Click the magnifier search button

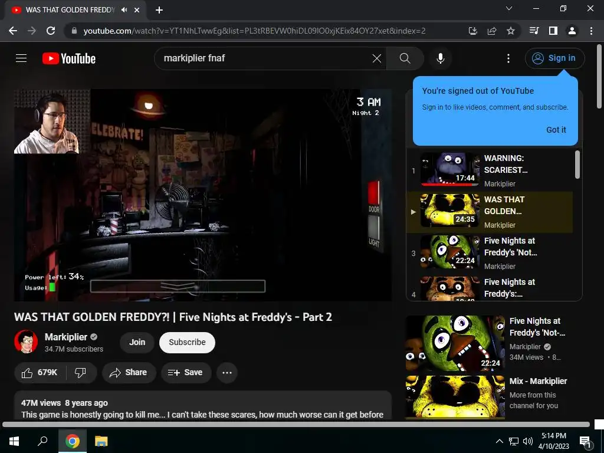pos(405,58)
